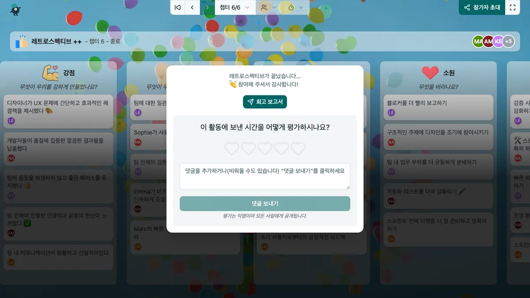Screen dimensions: 530x298
Task: Open the timer stopwatch menu
Action: pos(291,8)
